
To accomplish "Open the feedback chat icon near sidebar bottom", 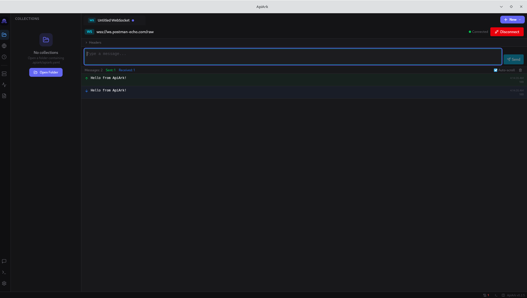I will 4,261.
